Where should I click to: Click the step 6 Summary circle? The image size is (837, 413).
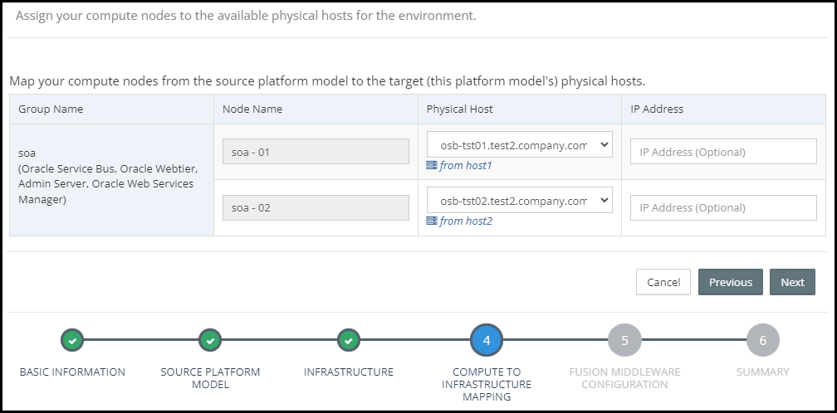[762, 340]
